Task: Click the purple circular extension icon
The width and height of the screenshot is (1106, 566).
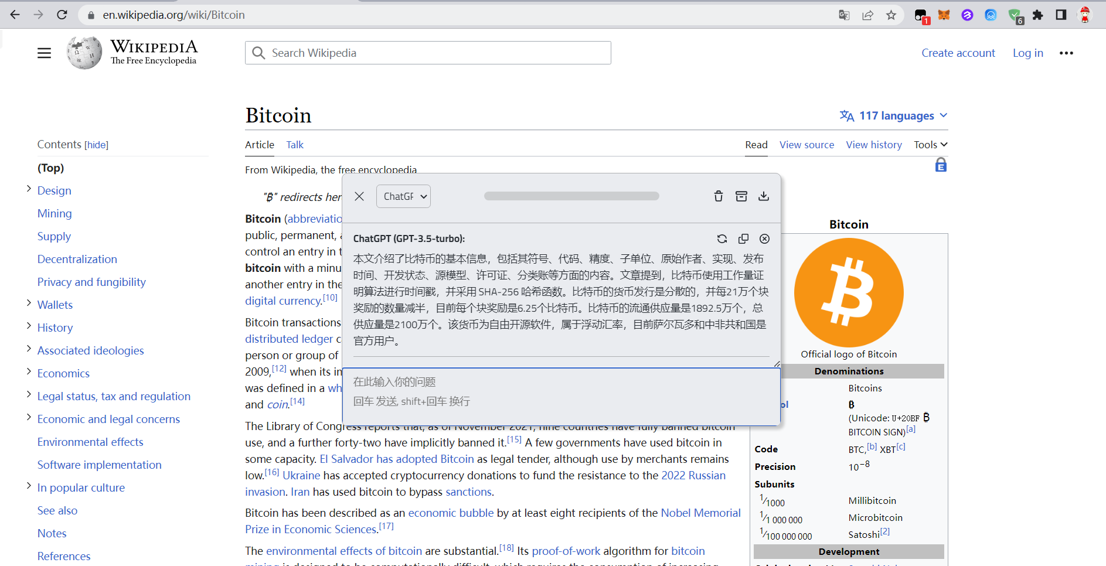Action: [x=967, y=15]
